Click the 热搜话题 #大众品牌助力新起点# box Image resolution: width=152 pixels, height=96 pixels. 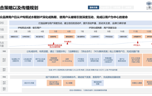click(108, 60)
